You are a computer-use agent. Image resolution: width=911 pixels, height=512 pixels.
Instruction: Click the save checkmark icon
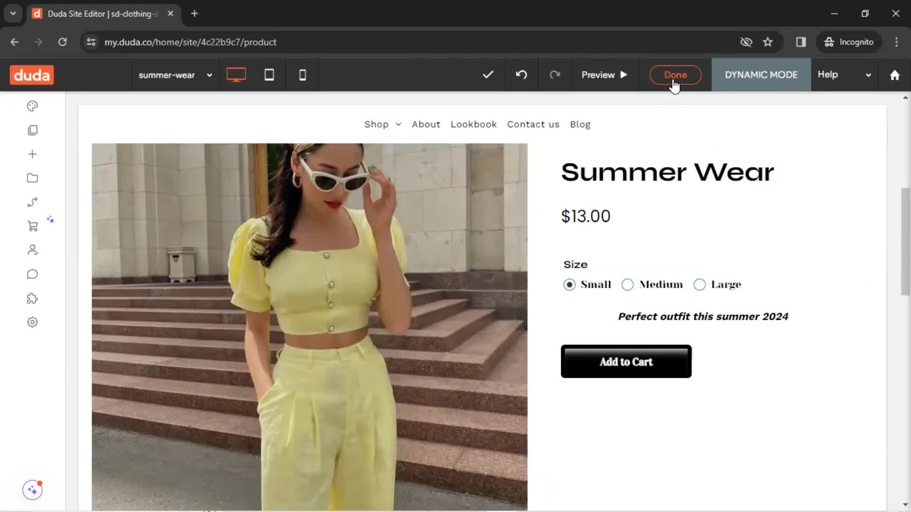pos(488,74)
